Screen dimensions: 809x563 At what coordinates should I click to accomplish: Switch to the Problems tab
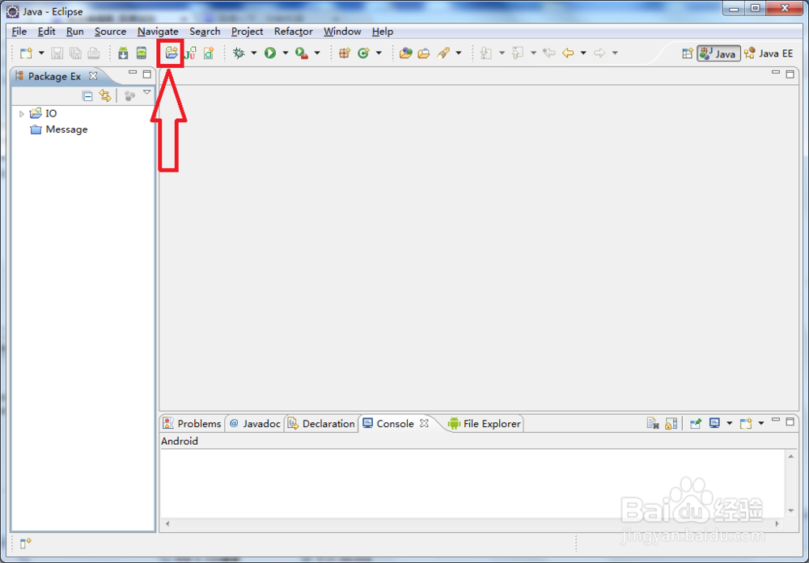192,424
